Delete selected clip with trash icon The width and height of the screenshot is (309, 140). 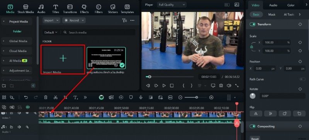tap(46, 98)
